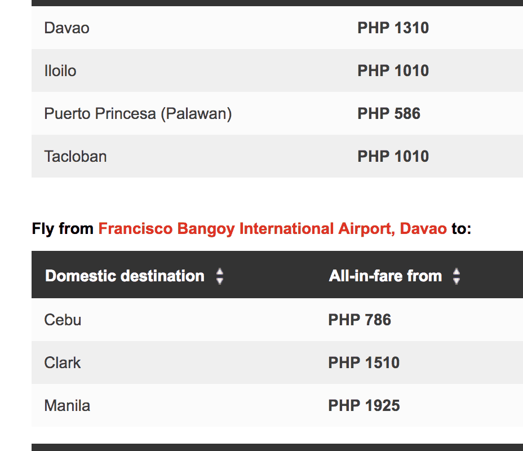This screenshot has width=523, height=451.
Task: Click the PHP 1310 fare for Davao
Action: pyautogui.click(x=393, y=28)
